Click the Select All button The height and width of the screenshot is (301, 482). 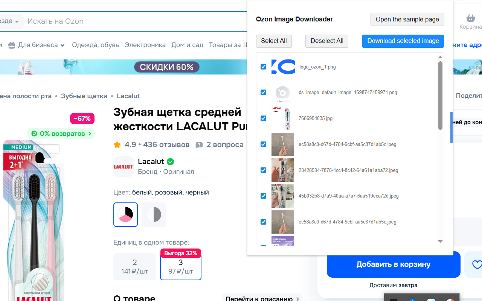click(x=274, y=41)
